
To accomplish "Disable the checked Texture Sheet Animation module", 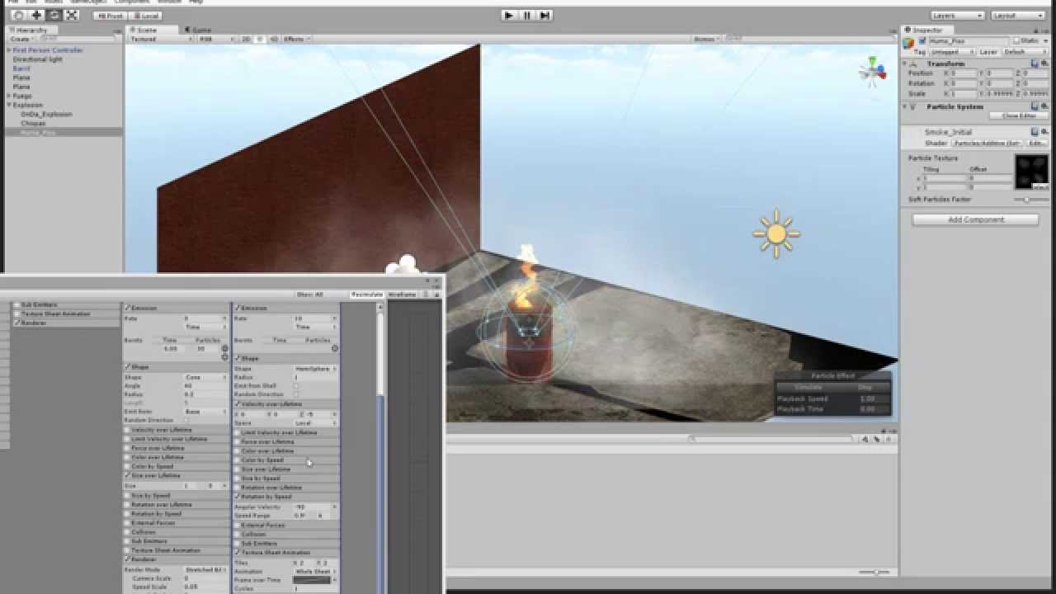I will 238,552.
